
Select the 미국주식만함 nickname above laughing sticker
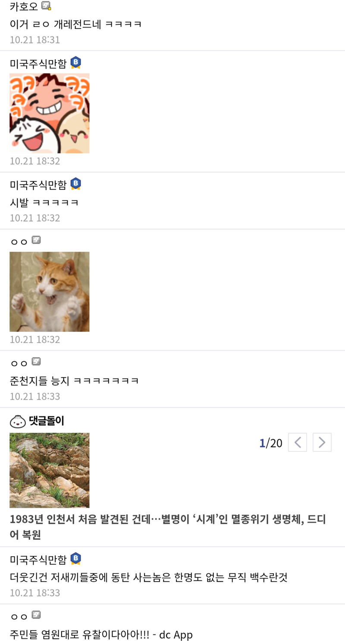pos(38,63)
